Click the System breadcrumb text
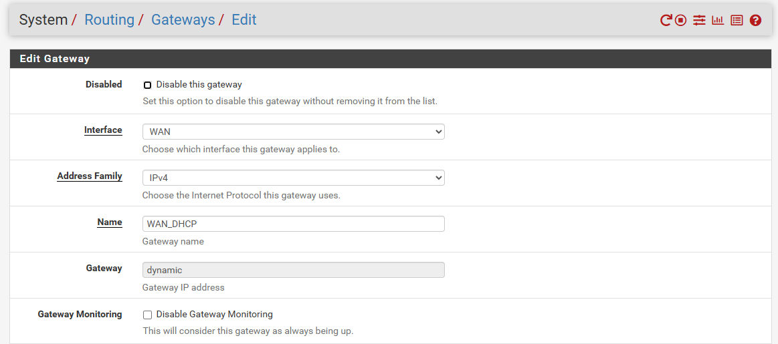 (x=43, y=20)
